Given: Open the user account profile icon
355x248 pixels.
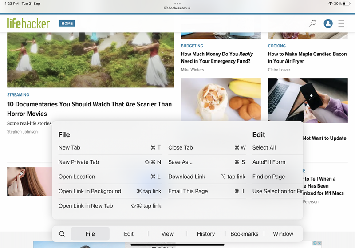Looking at the screenshot, I should [328, 24].
